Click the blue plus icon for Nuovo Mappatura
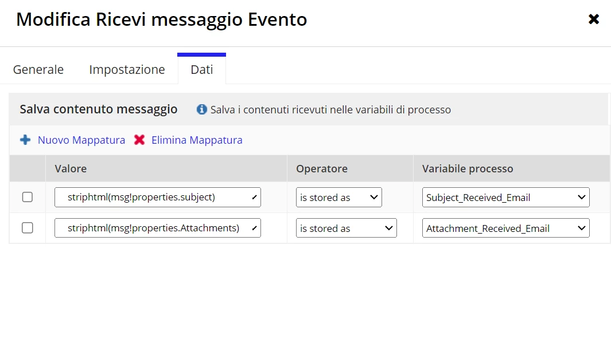 point(25,140)
